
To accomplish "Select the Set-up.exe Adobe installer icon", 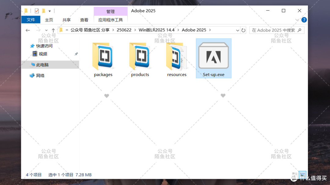I will pos(214,55).
